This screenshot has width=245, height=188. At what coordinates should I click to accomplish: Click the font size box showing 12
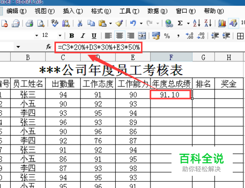point(49,35)
